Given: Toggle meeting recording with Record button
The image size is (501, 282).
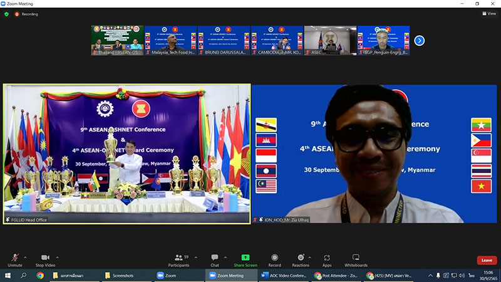Looking at the screenshot, I should point(275,259).
